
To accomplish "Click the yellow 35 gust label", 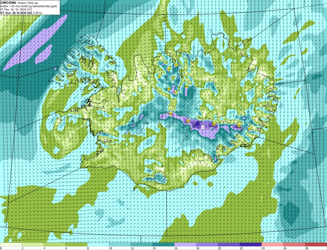I will (214, 124).
